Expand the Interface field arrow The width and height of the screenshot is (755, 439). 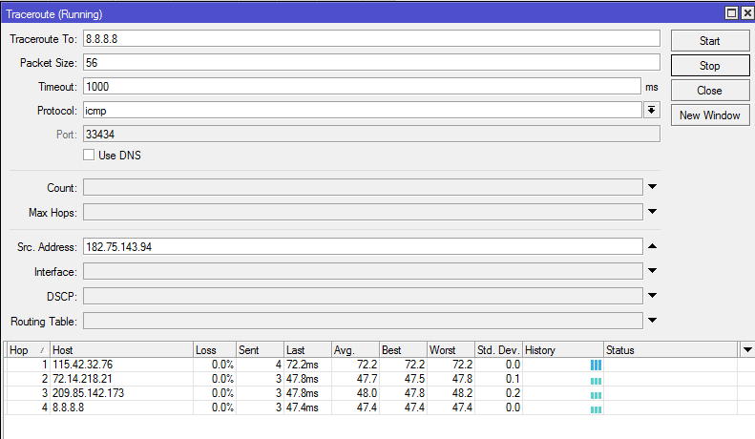point(653,272)
